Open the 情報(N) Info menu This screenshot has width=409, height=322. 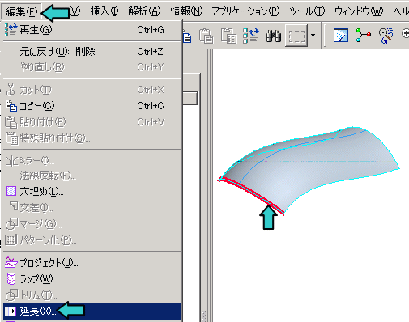pyautogui.click(x=186, y=11)
